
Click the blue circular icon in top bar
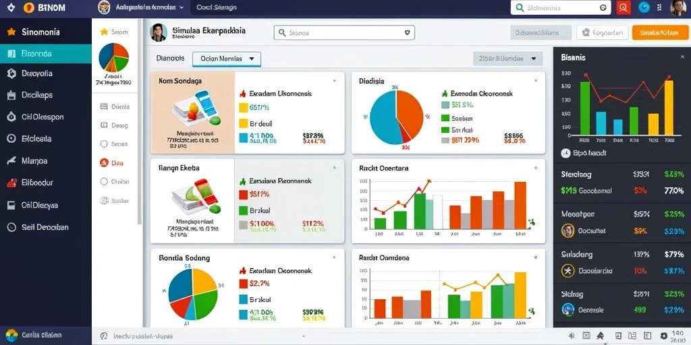[644, 7]
